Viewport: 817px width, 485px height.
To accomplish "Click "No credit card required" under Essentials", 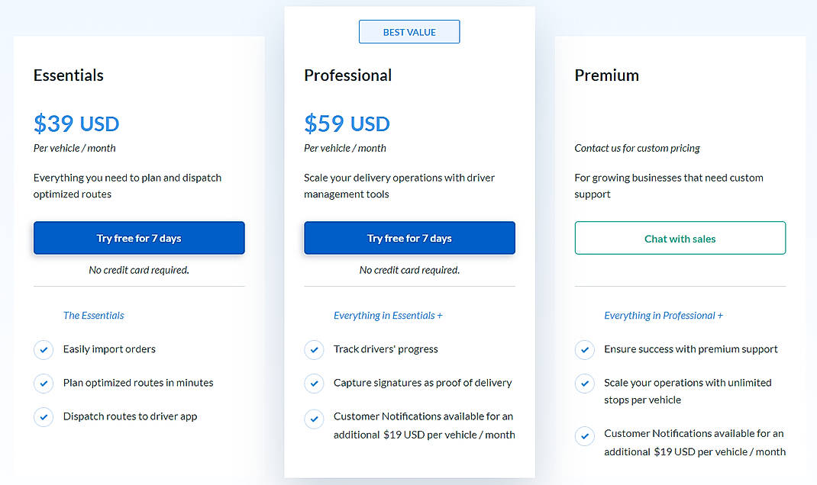I will pyautogui.click(x=138, y=270).
